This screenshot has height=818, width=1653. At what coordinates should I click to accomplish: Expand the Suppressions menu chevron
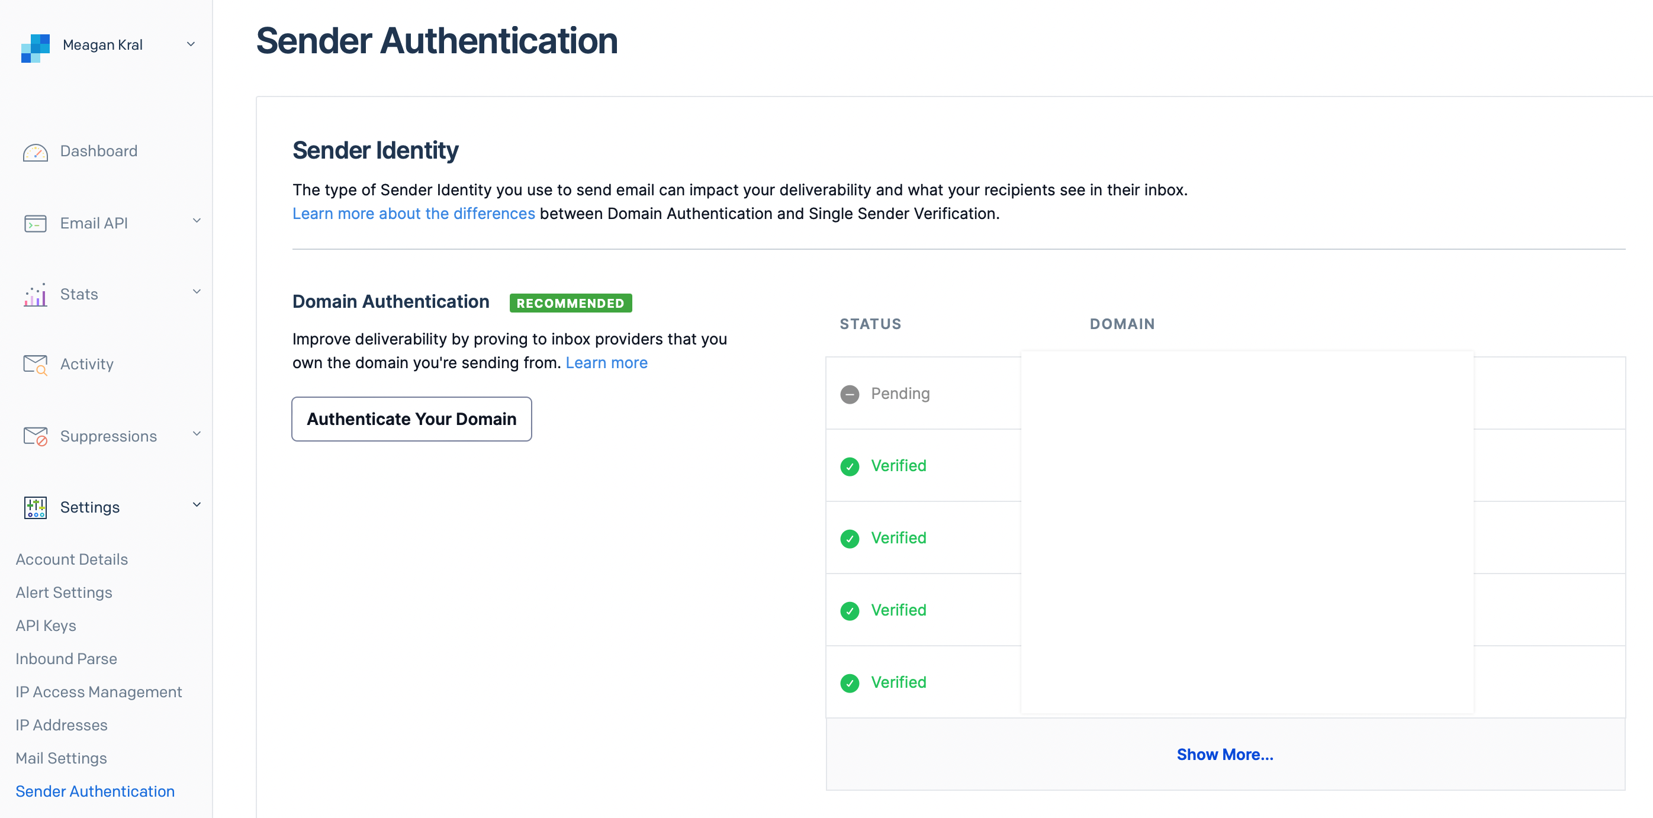pos(197,434)
